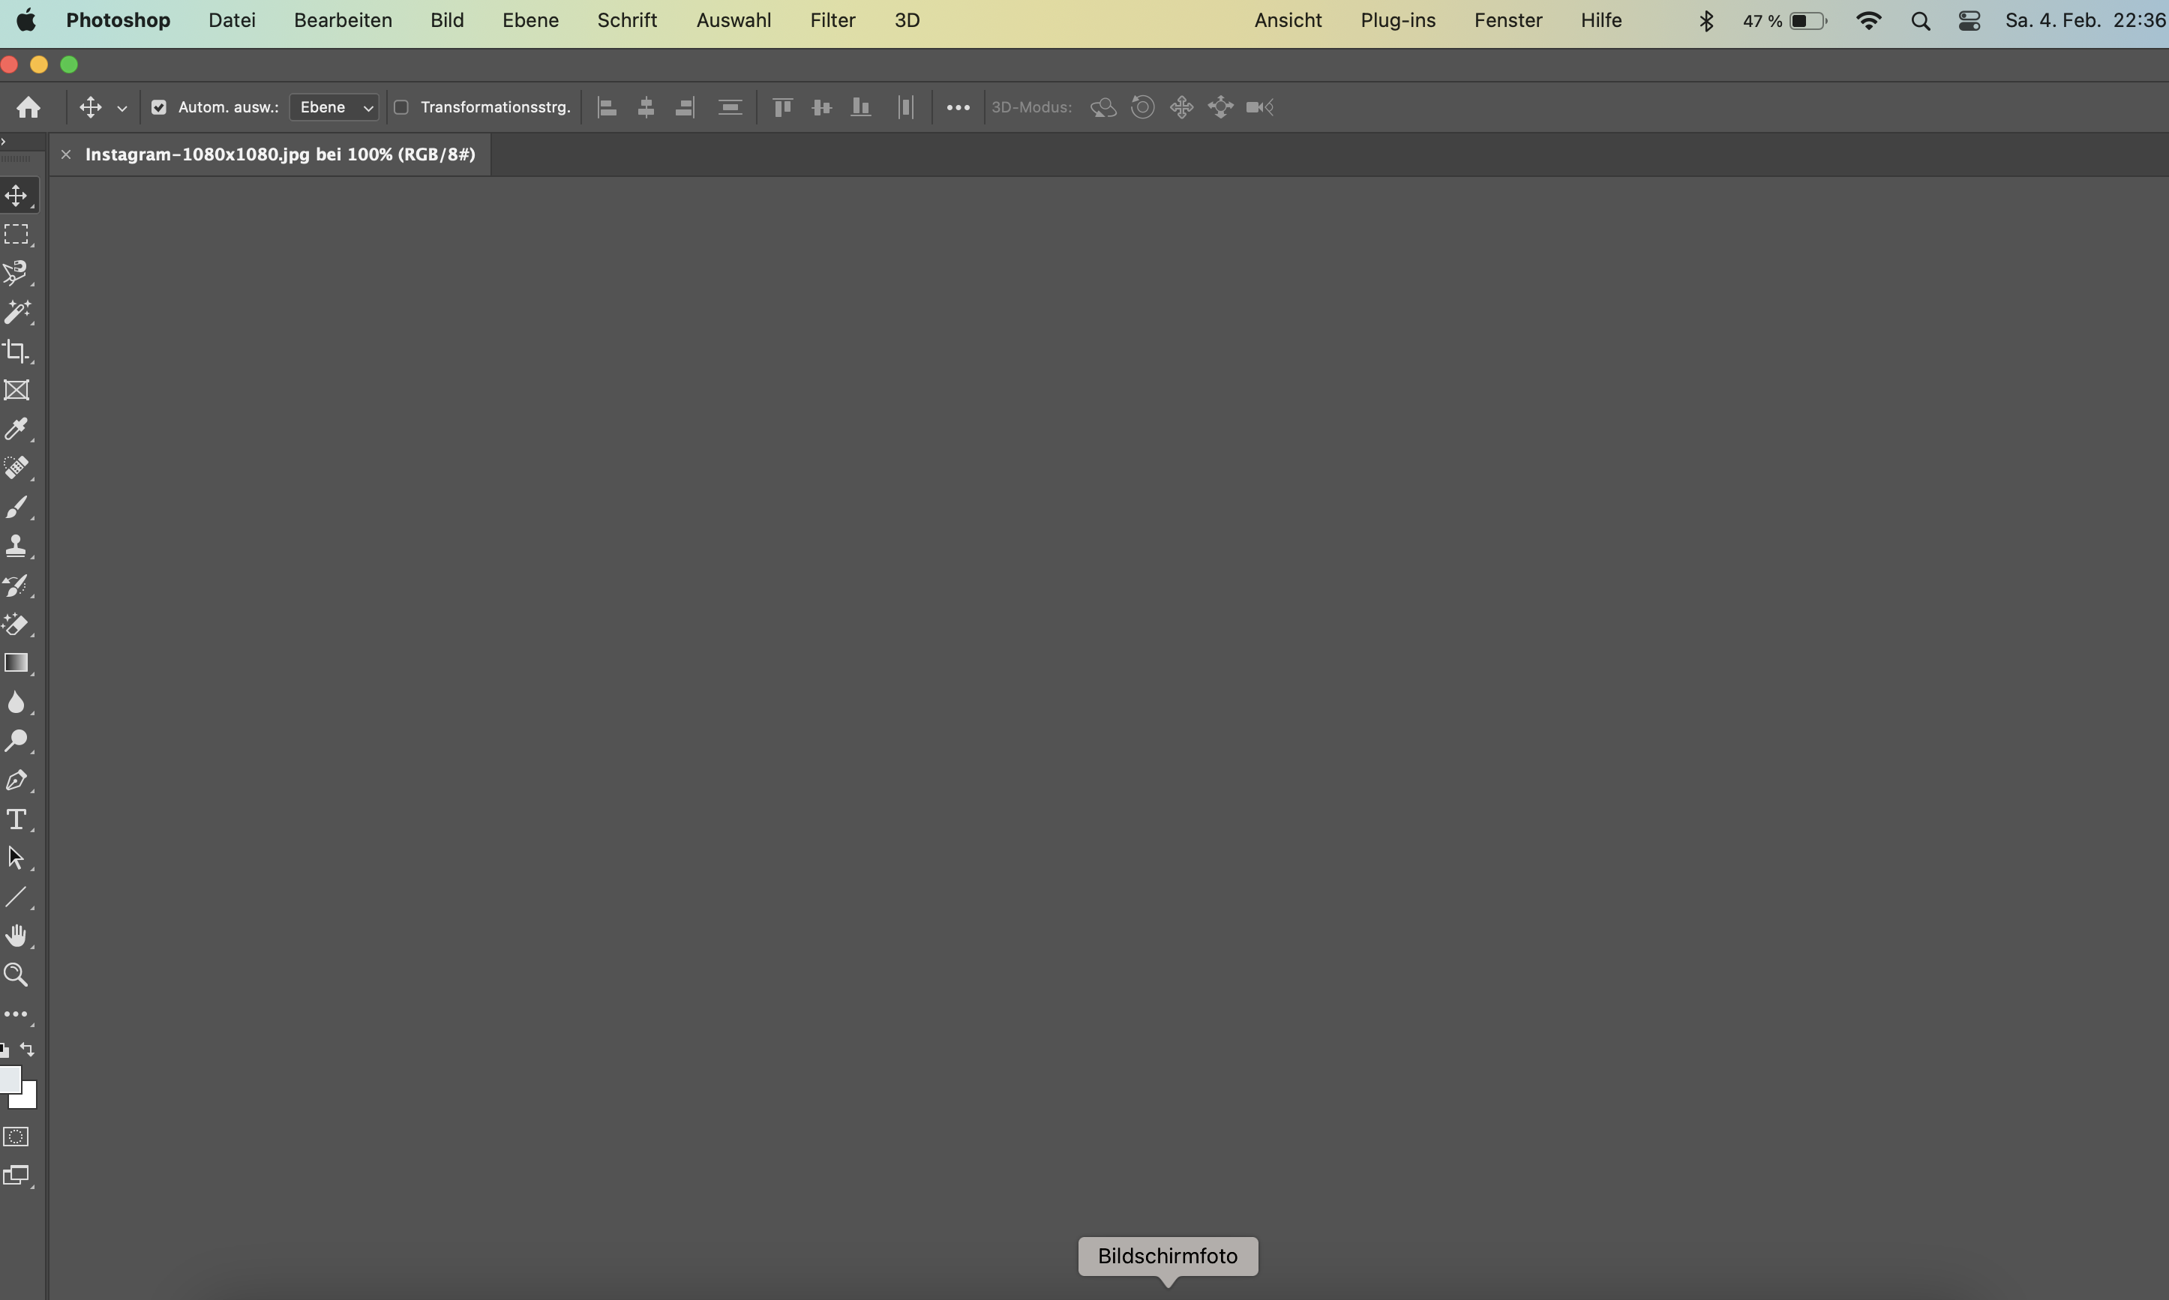Open the Fenster menu
The image size is (2169, 1300).
click(1507, 20)
